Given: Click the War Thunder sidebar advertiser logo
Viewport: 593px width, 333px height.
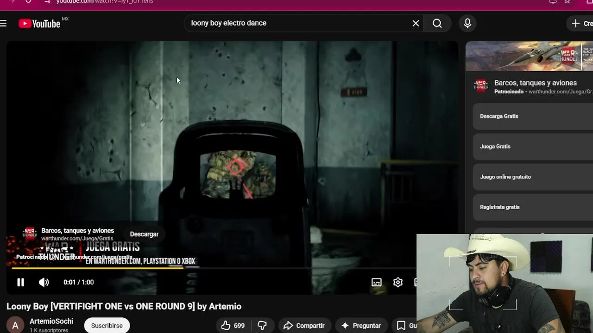Looking at the screenshot, I should (481, 85).
